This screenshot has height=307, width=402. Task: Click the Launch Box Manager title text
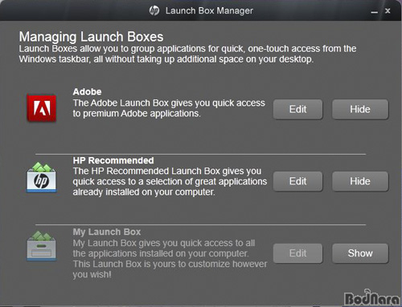point(209,10)
